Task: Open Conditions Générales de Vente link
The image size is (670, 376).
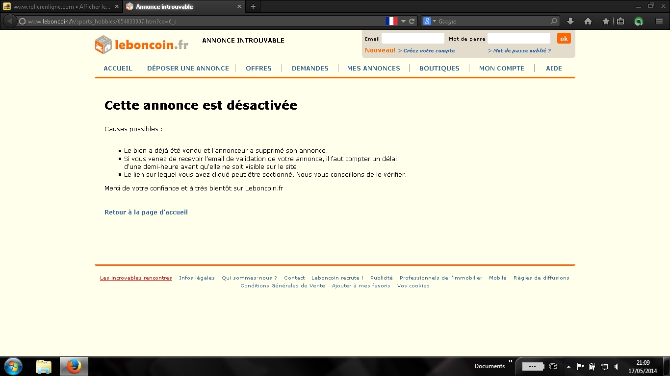Action: (283, 286)
